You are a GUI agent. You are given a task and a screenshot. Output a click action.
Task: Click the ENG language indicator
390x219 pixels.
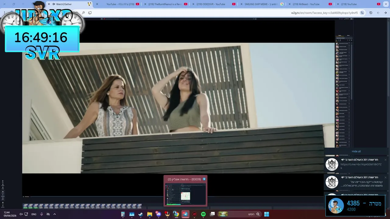(34, 214)
